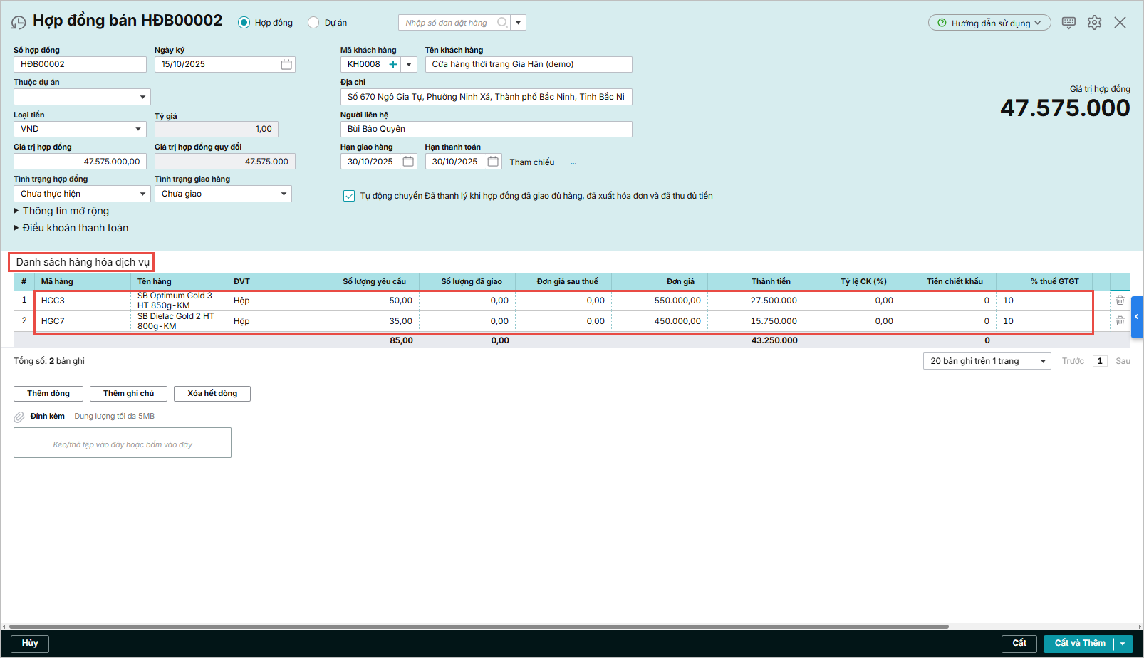Open the settings gear icon

pyautogui.click(x=1094, y=23)
